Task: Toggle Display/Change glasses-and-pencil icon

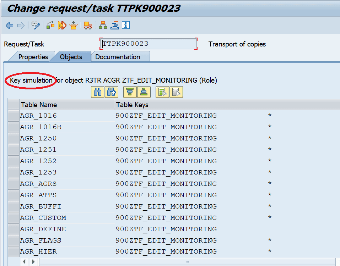Action: 36,25
